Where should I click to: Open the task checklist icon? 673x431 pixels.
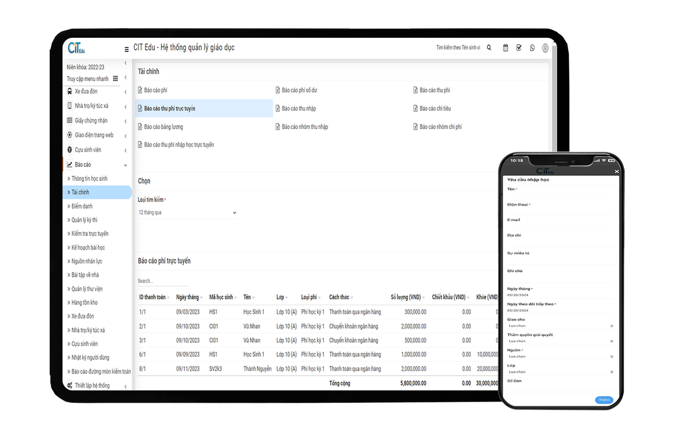pos(519,48)
